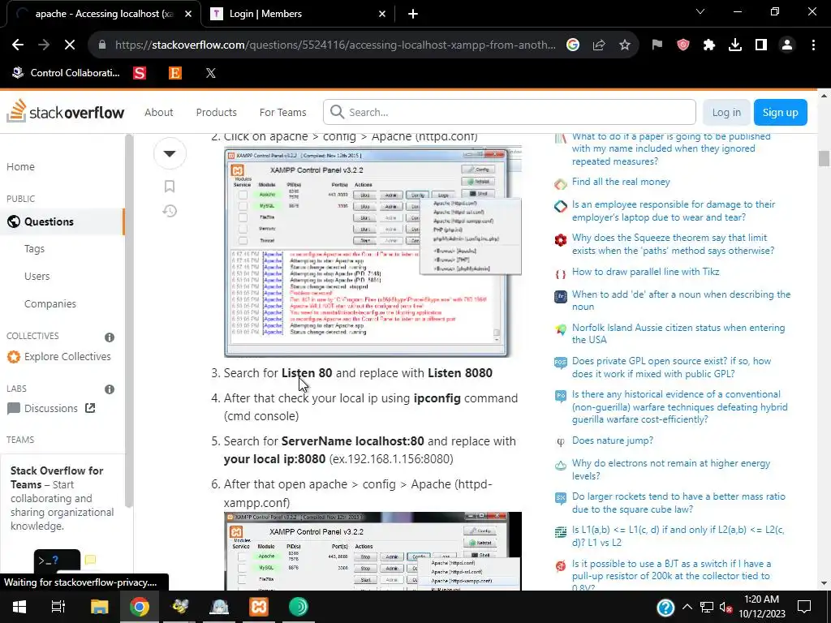Open Google translate icon in address bar
This screenshot has width=831, height=623.
click(573, 45)
